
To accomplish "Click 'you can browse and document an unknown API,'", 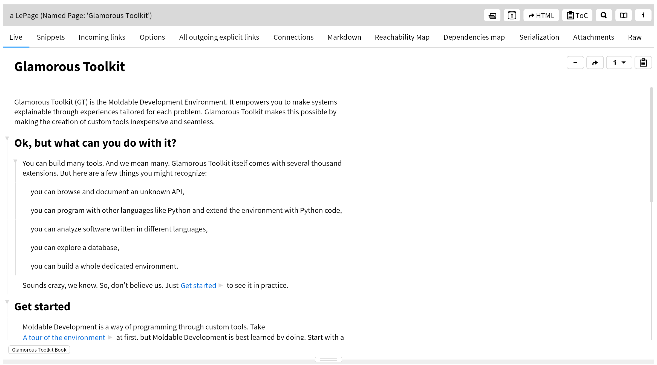I will [107, 192].
